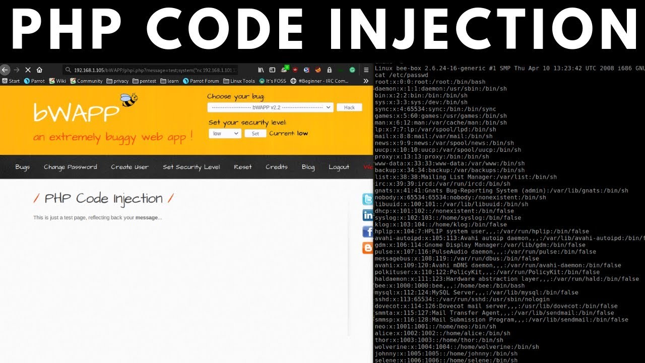Open the Parrot bookmark

pyautogui.click(x=34, y=81)
